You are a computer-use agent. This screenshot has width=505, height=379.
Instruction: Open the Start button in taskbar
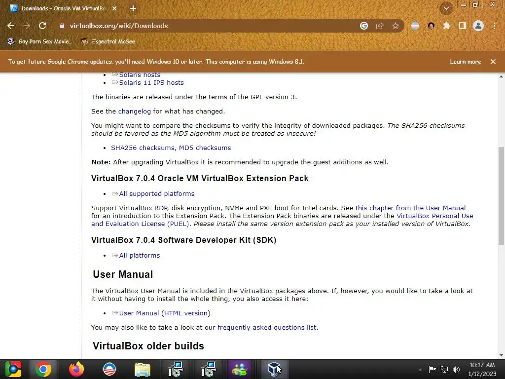coord(13,369)
